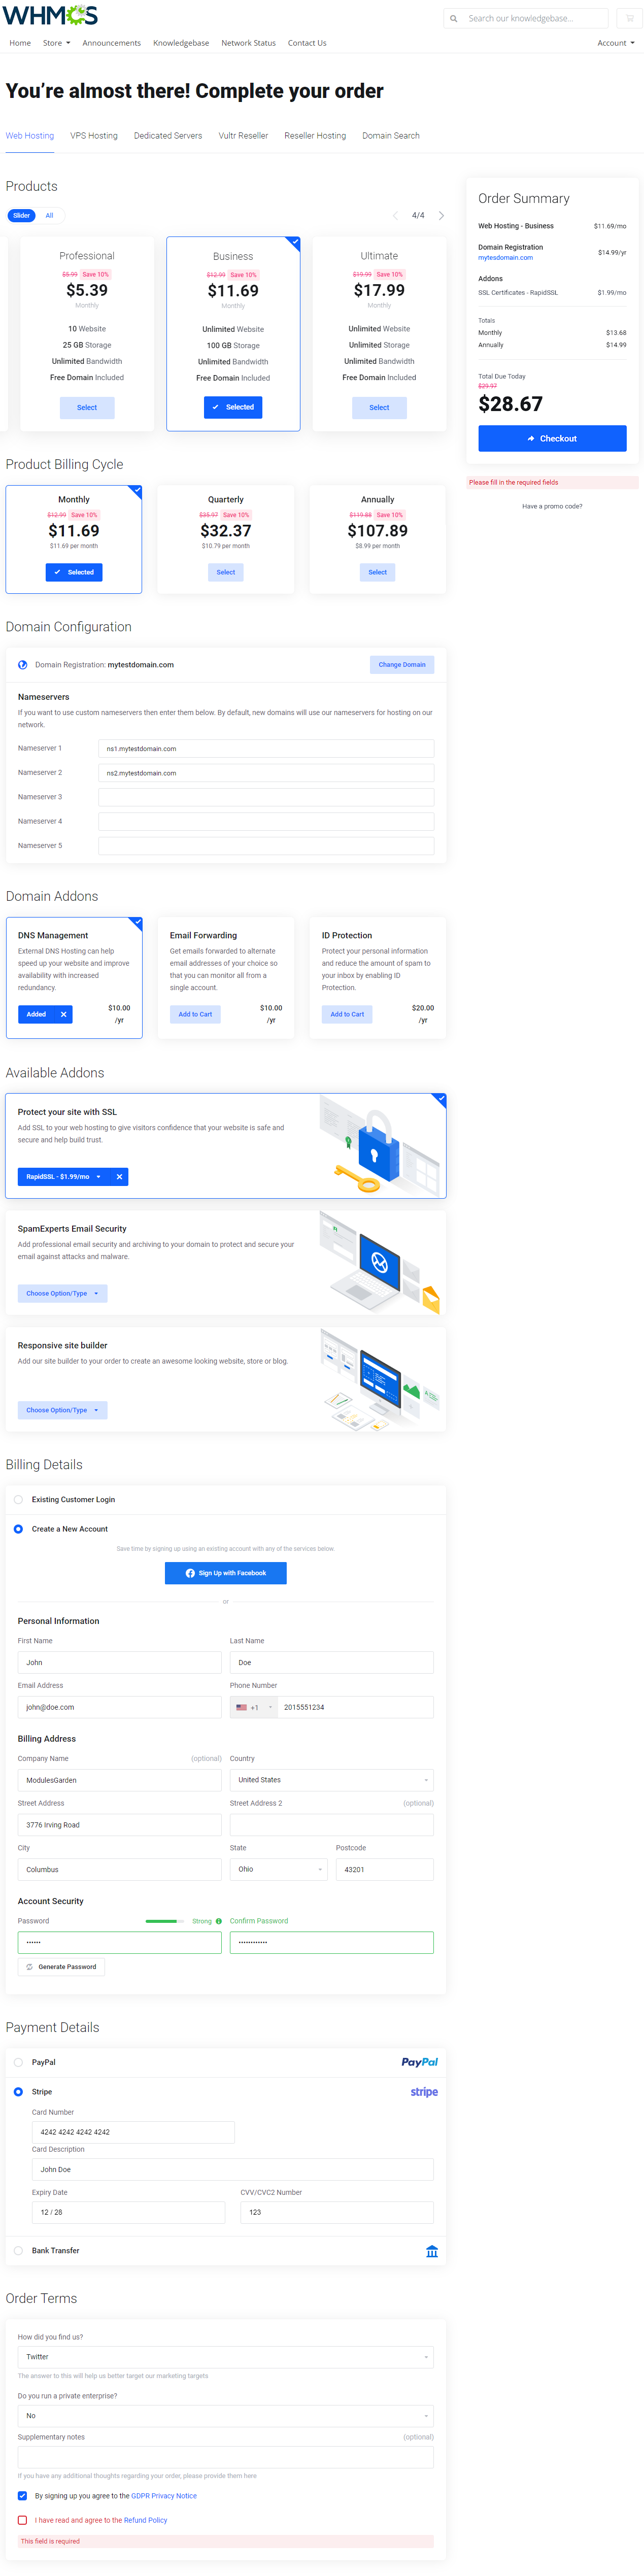
Task: Click the X to remove DNS Management
Action: (63, 1014)
